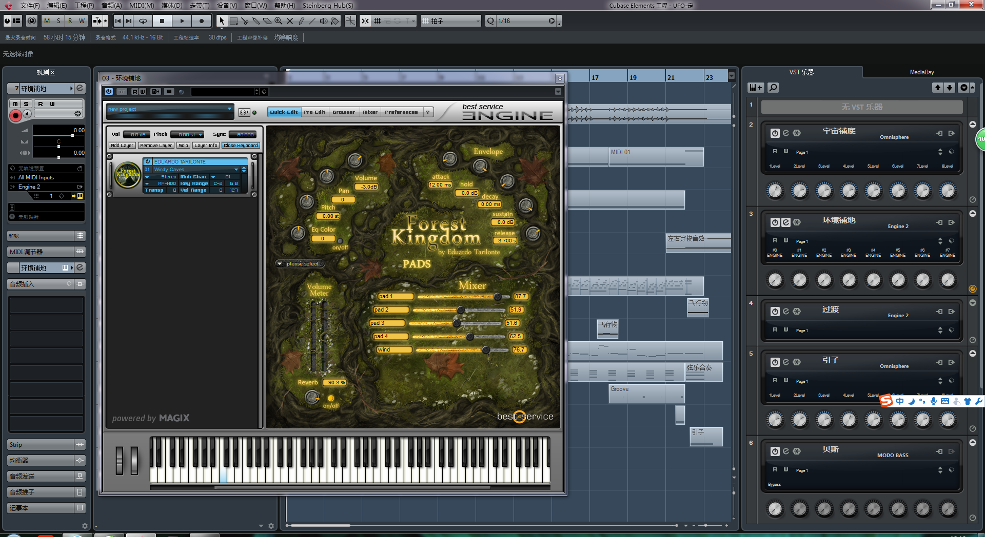The width and height of the screenshot is (985, 537).
Task: Adjust the pad 3 mixer slider
Action: (456, 323)
